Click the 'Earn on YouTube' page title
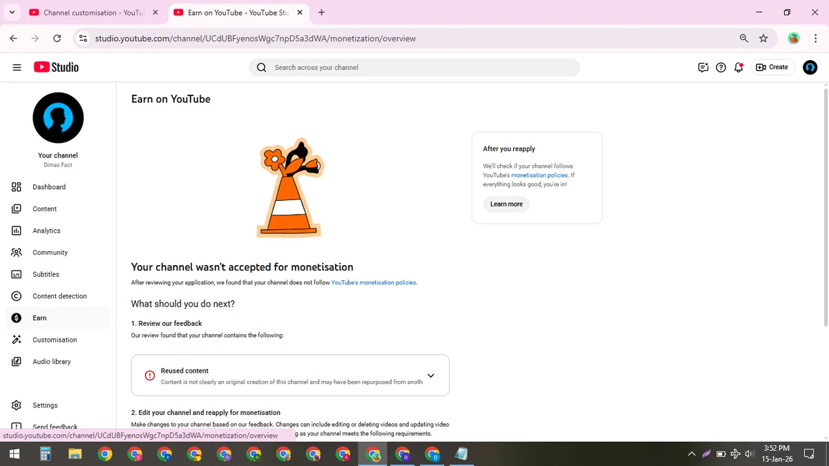The image size is (829, 466). point(171,99)
